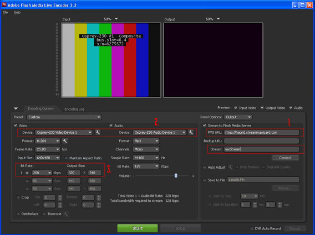The height and width of the screenshot is (235, 315).
Task: Click the volume minus end
Action: point(134,176)
